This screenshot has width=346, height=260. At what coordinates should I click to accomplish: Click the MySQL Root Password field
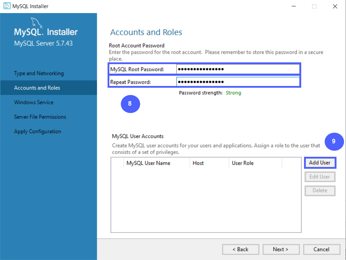pos(236,69)
